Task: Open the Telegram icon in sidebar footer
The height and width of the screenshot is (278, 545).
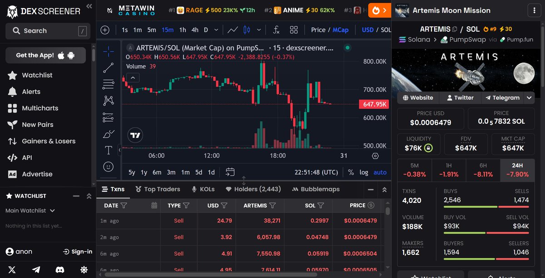Action: [36, 269]
